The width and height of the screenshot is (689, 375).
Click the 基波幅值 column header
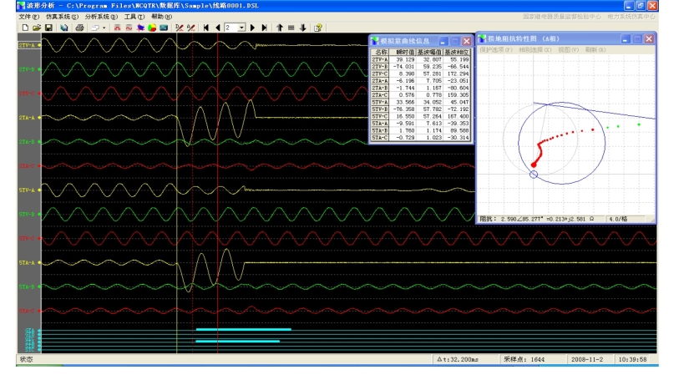430,52
